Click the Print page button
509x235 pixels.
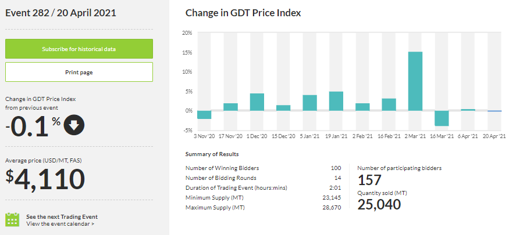click(79, 72)
